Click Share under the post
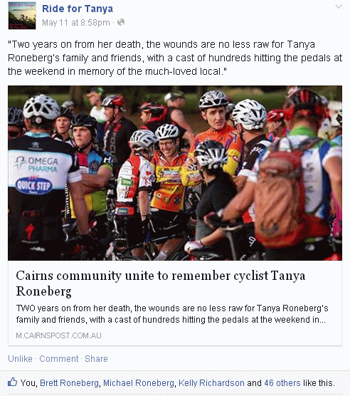Image resolution: width=350 pixels, height=396 pixels. click(x=96, y=359)
